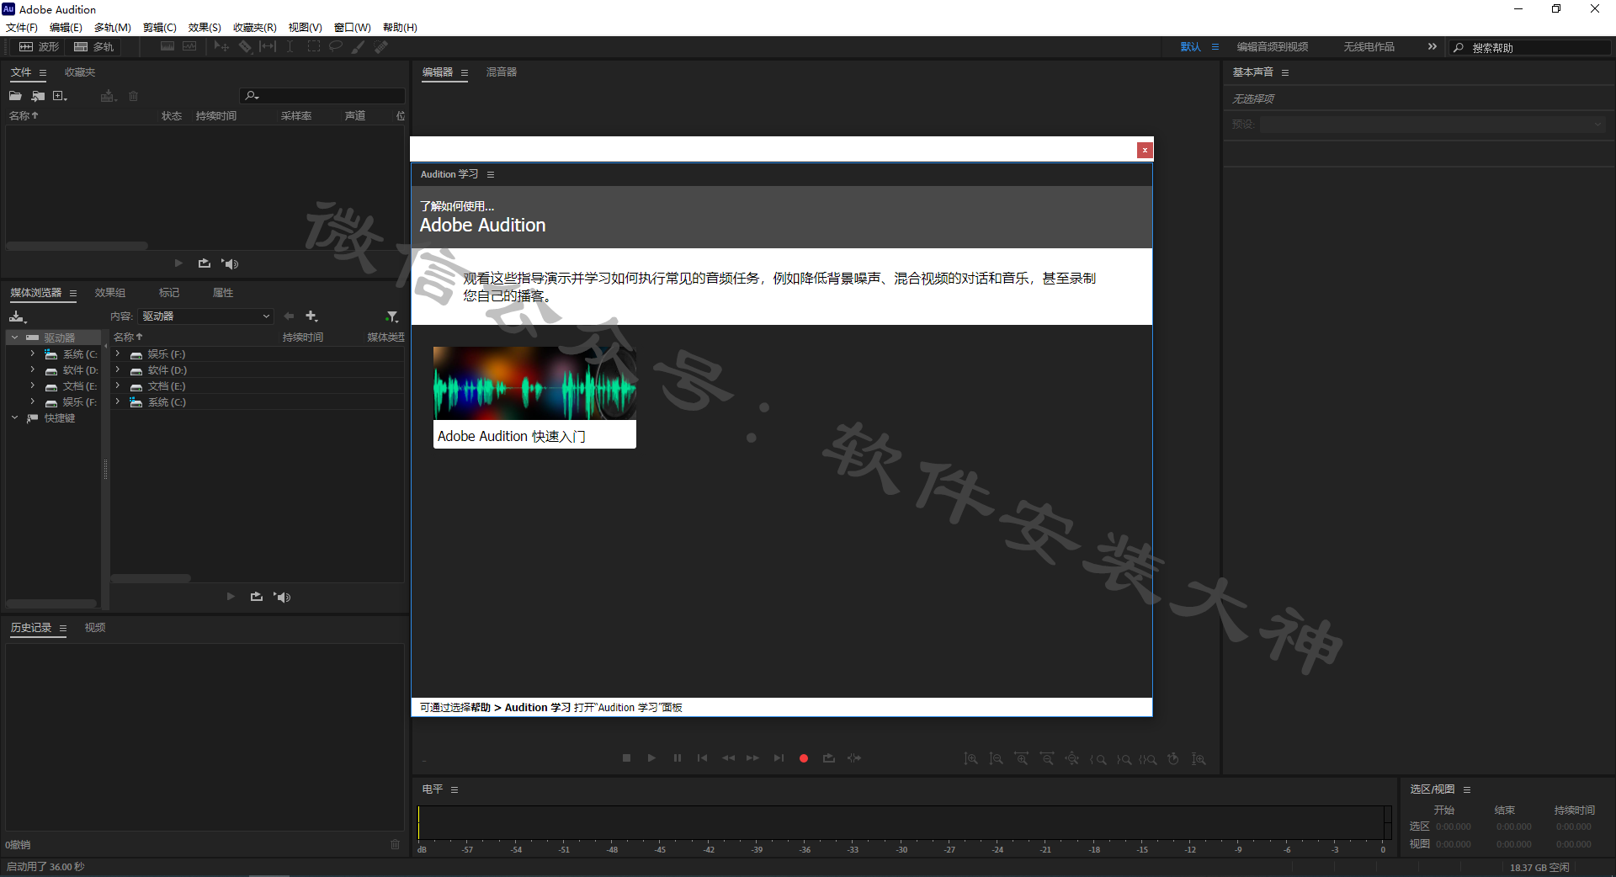Select the Spot Healing Brush tool
The height and width of the screenshot is (877, 1616).
[381, 46]
